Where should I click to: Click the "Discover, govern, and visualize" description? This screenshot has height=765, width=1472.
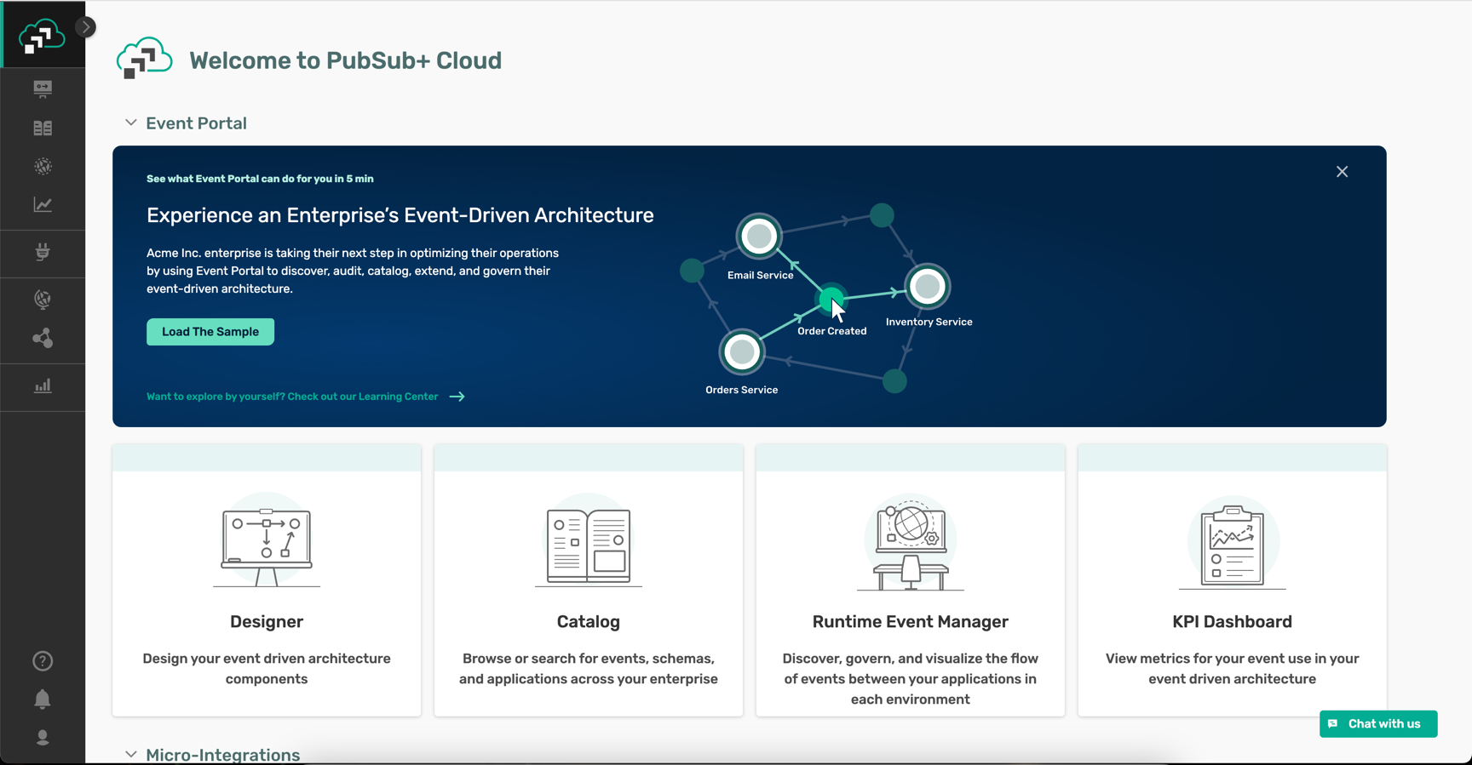[911, 679]
